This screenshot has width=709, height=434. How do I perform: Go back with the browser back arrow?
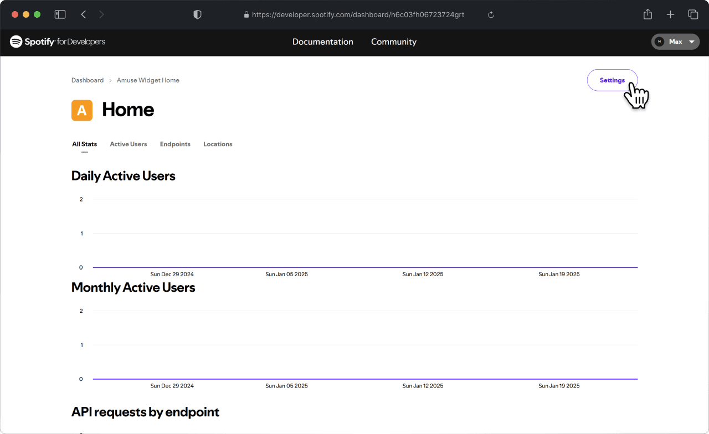(x=84, y=14)
